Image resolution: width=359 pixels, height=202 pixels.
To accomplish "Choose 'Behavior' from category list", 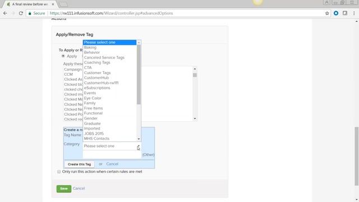I will 110,52.
